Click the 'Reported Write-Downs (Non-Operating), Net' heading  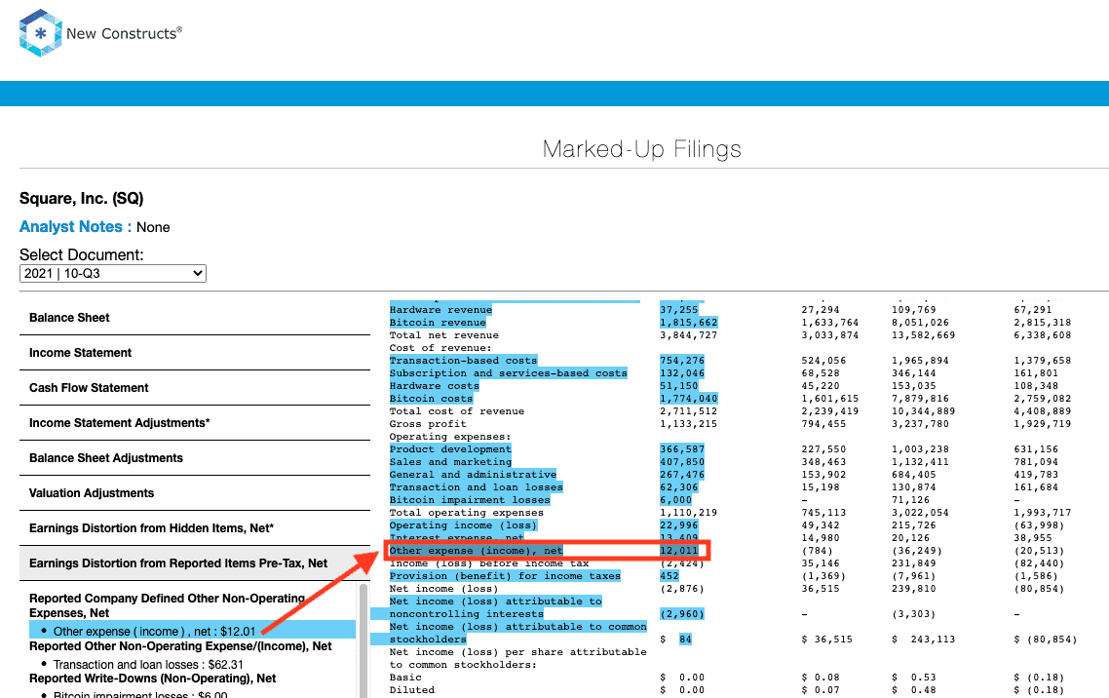click(152, 679)
